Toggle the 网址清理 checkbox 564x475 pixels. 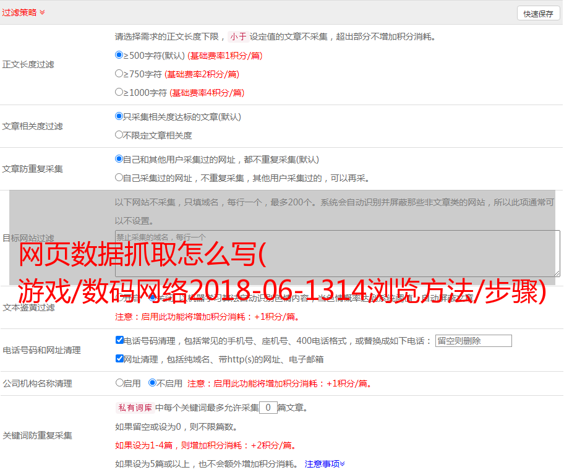click(x=119, y=358)
